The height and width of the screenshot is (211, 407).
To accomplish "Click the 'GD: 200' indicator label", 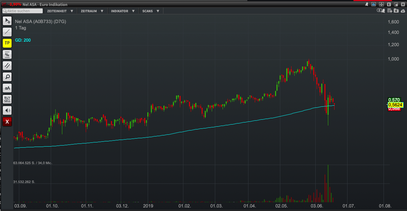I will click(x=23, y=40).
